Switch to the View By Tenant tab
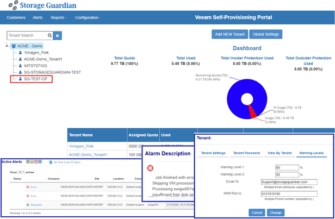 pos(280,153)
